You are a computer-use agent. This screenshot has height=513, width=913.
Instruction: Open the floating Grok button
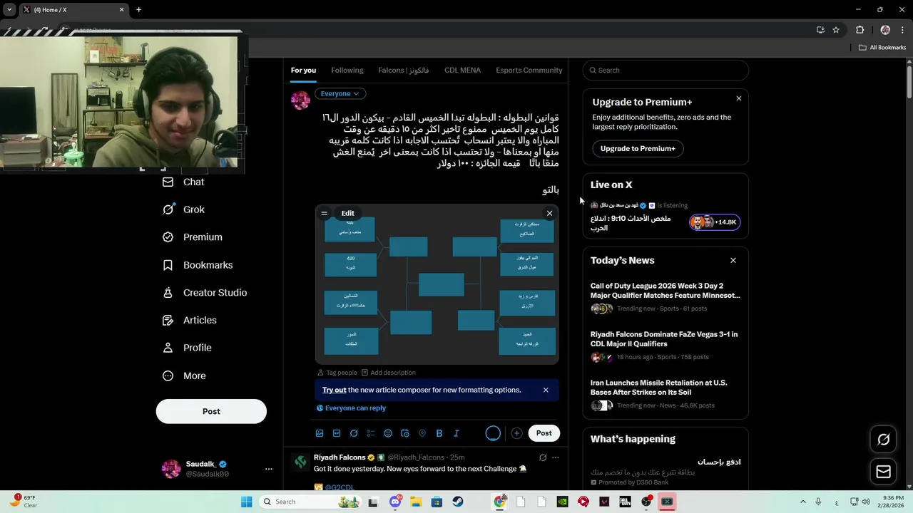coord(884,440)
